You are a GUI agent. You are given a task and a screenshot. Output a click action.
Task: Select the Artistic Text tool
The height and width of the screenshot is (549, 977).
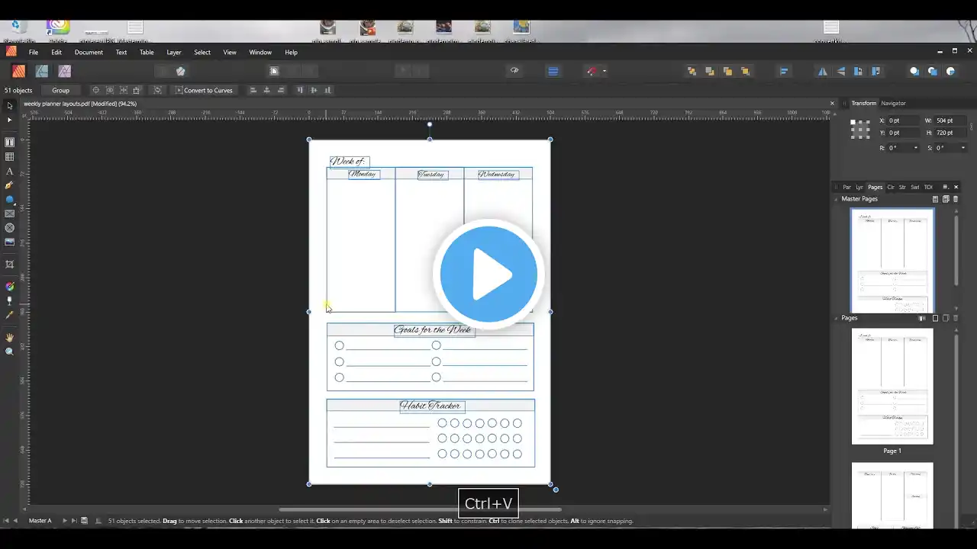coord(10,172)
